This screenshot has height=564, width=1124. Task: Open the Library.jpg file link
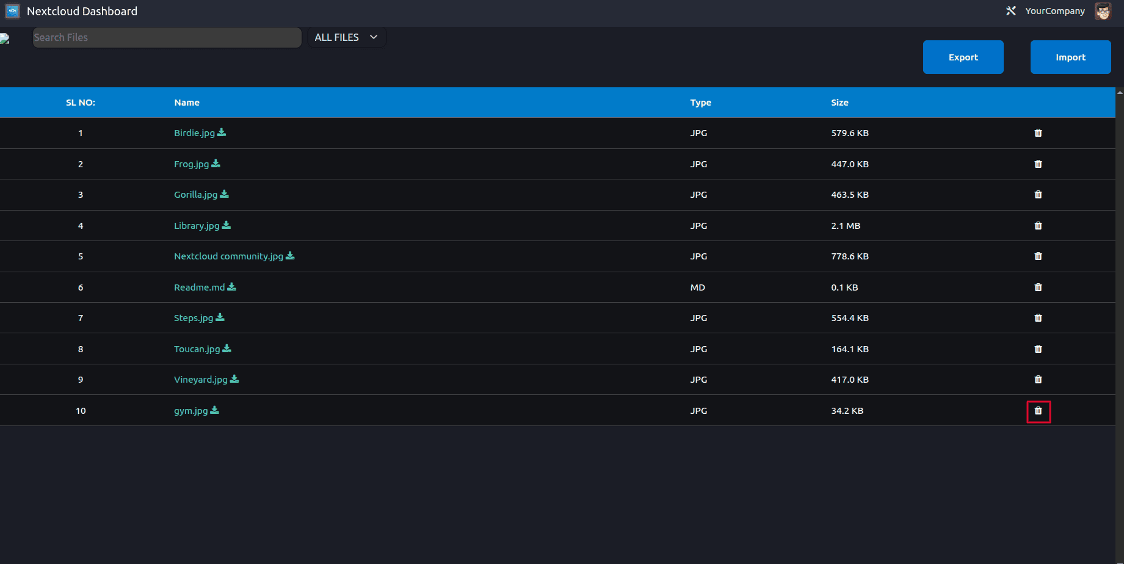(197, 226)
